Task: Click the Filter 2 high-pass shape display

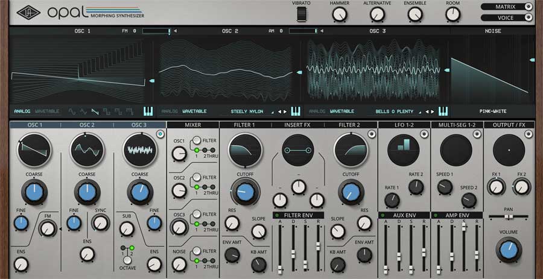Action: (351, 150)
